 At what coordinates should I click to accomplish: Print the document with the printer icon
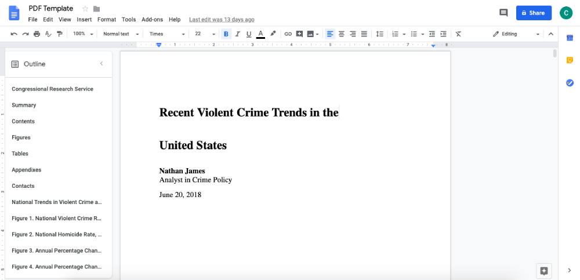click(x=37, y=34)
